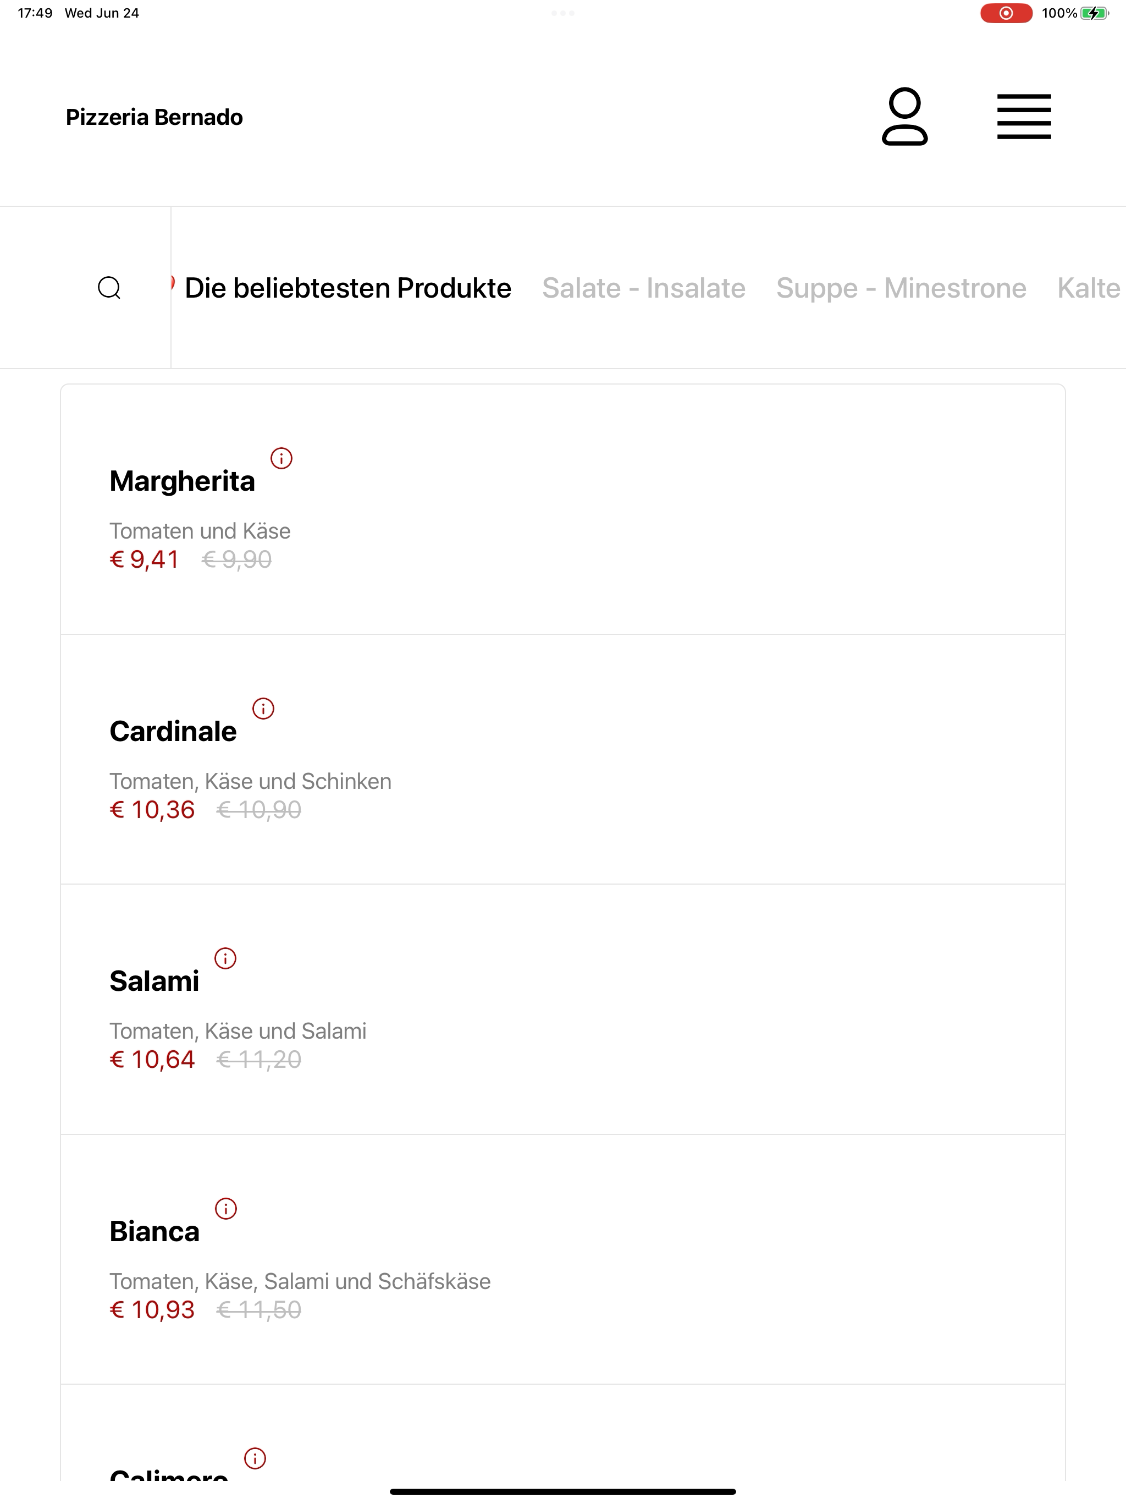Show info for Margherita pizza
This screenshot has width=1126, height=1503.
click(x=281, y=459)
